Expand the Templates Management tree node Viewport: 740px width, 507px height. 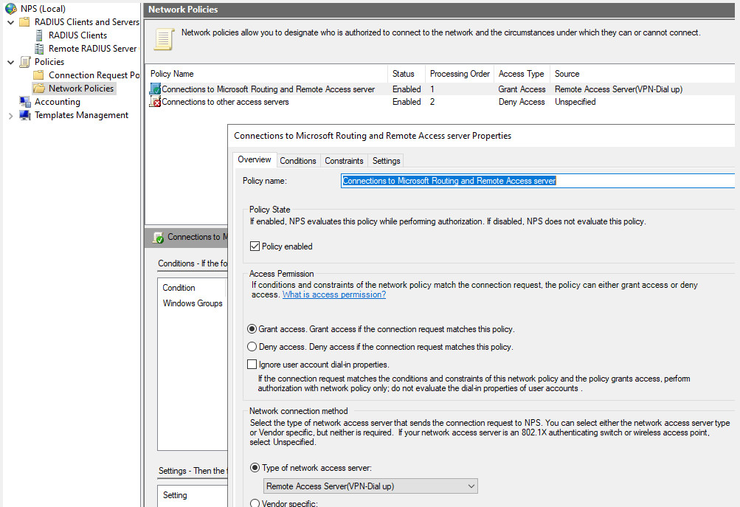pyautogui.click(x=10, y=115)
